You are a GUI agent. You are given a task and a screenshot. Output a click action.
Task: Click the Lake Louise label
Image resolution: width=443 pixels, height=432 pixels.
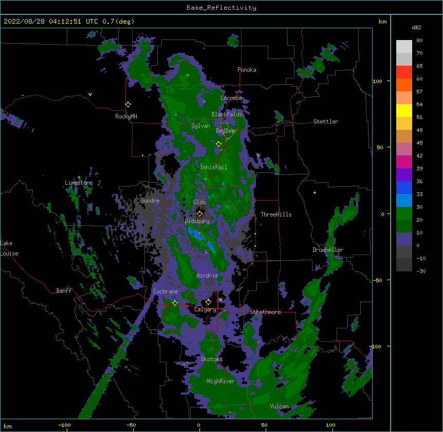(x=9, y=248)
